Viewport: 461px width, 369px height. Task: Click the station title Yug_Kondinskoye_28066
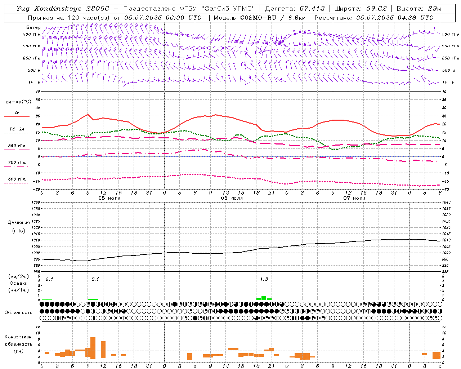coord(63,9)
